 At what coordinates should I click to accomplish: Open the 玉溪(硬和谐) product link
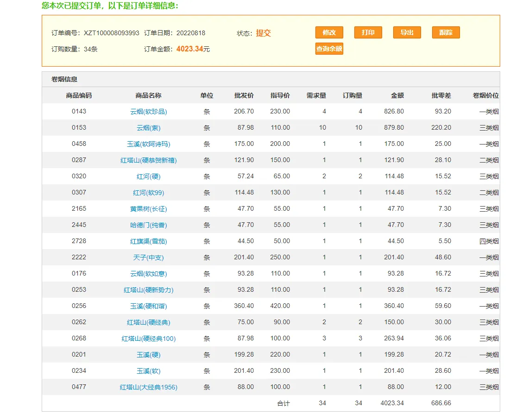tap(148, 306)
